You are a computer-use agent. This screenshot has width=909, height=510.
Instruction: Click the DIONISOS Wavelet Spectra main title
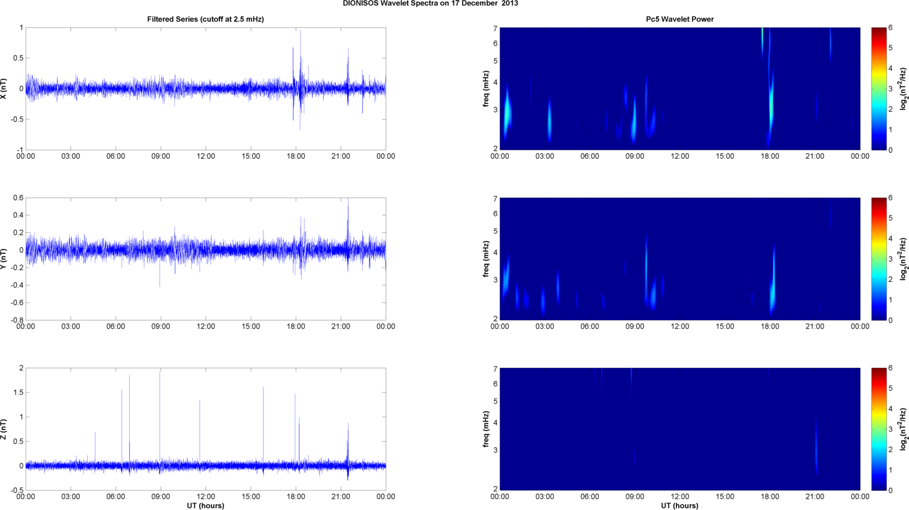coord(430,4)
